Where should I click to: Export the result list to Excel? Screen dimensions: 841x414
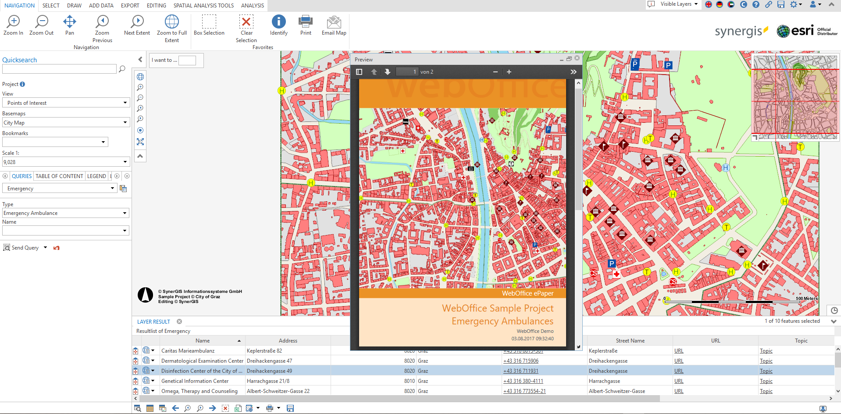tap(238, 408)
